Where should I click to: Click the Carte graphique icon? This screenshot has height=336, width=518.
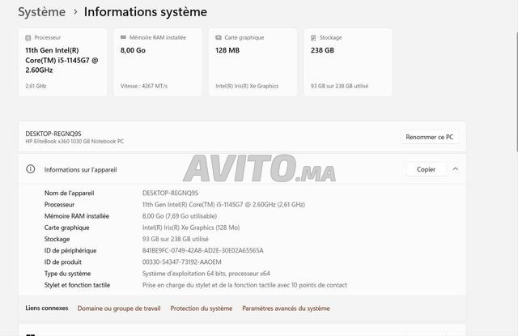click(219, 38)
